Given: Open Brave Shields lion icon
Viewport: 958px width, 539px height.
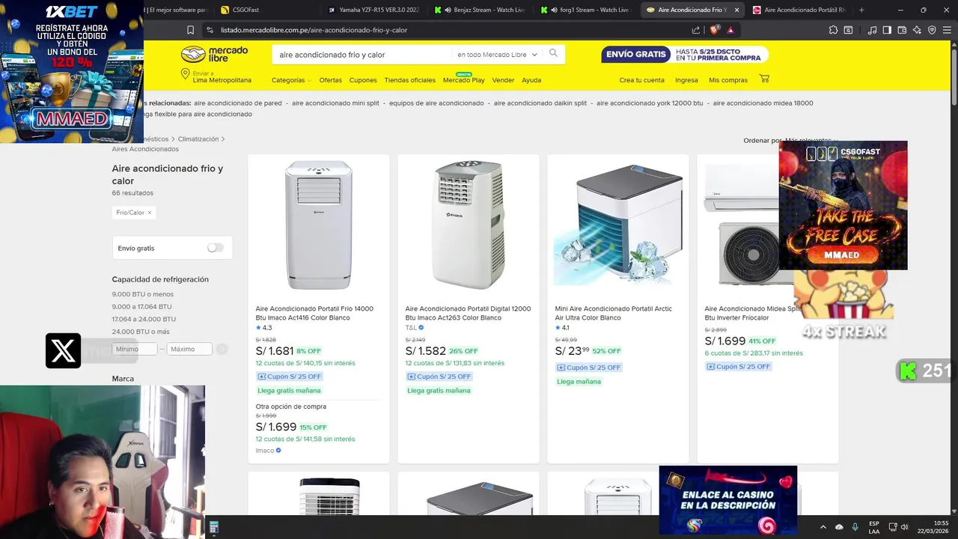Looking at the screenshot, I should 714,30.
